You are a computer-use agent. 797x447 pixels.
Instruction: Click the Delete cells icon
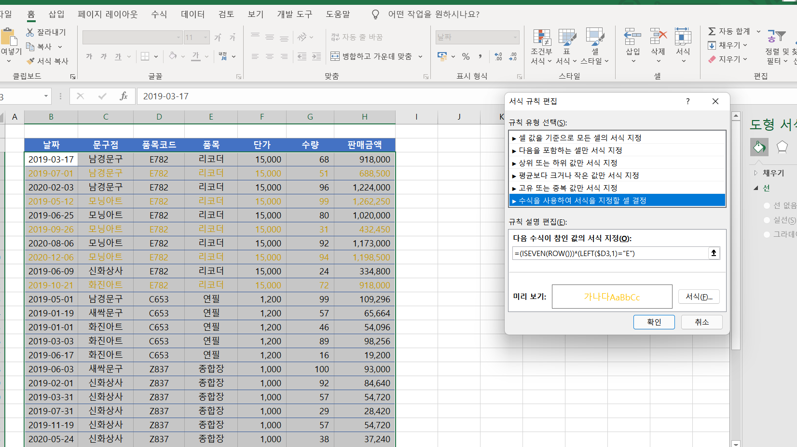click(658, 38)
